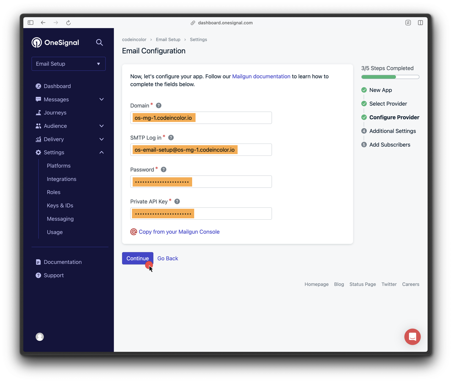
Task: Click the browser address bar
Action: (222, 23)
